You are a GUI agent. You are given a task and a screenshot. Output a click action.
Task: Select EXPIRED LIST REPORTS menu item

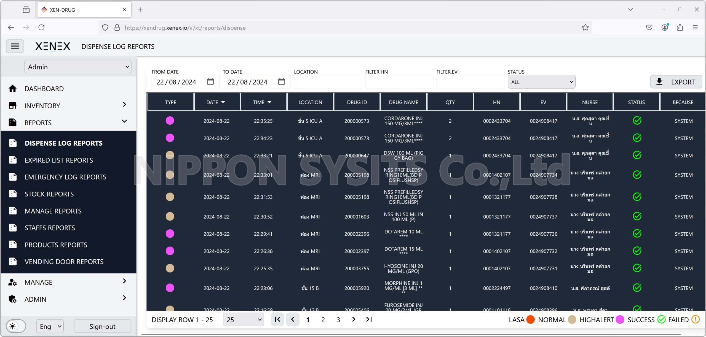pos(58,160)
